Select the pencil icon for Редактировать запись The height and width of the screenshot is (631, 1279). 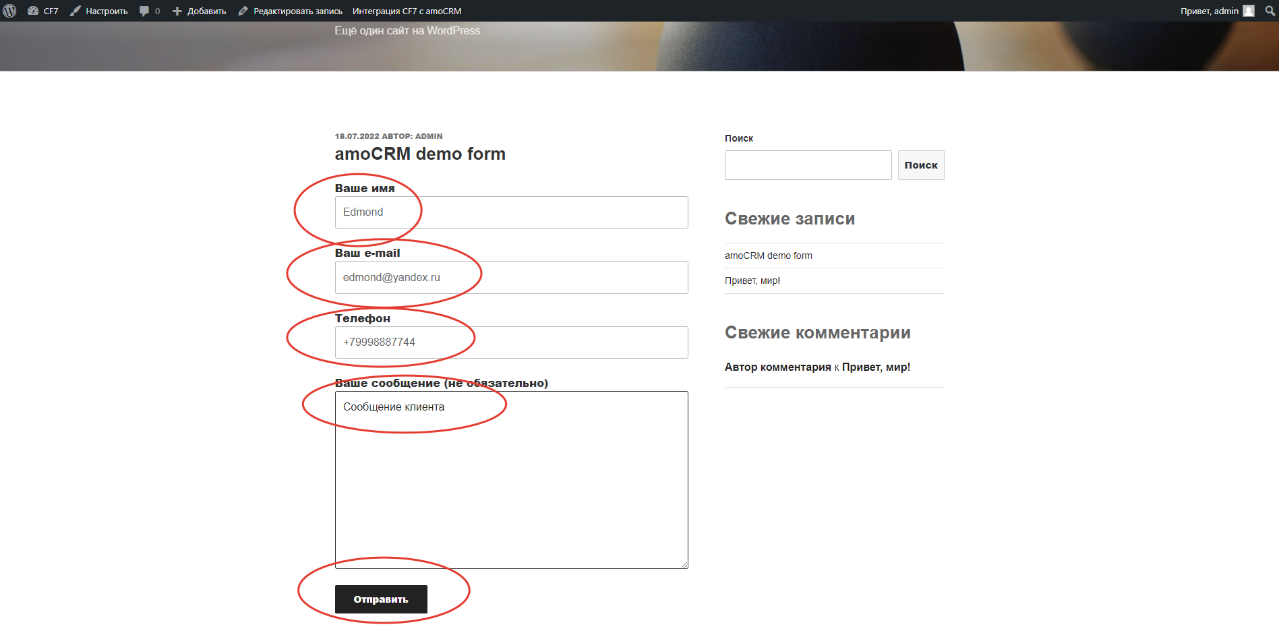[x=242, y=11]
